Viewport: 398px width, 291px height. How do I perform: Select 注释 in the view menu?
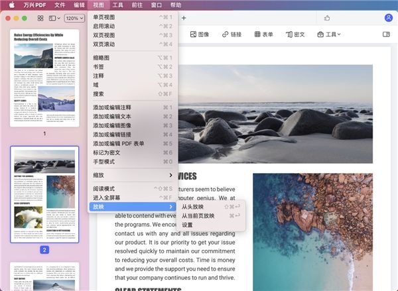(133, 76)
